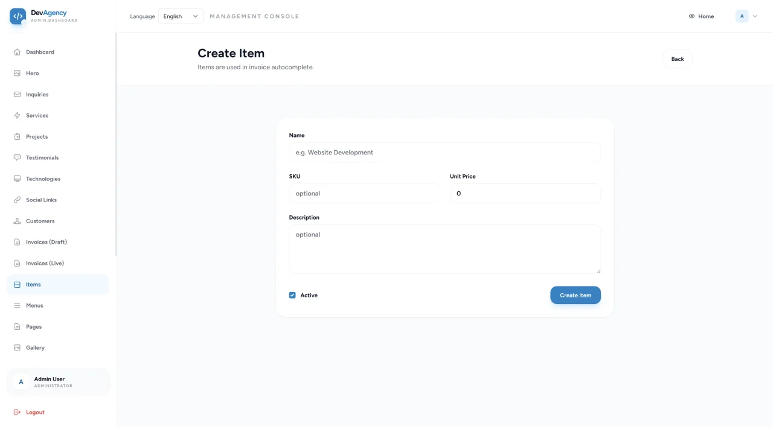
Task: Click the Description text area
Action: [445, 249]
